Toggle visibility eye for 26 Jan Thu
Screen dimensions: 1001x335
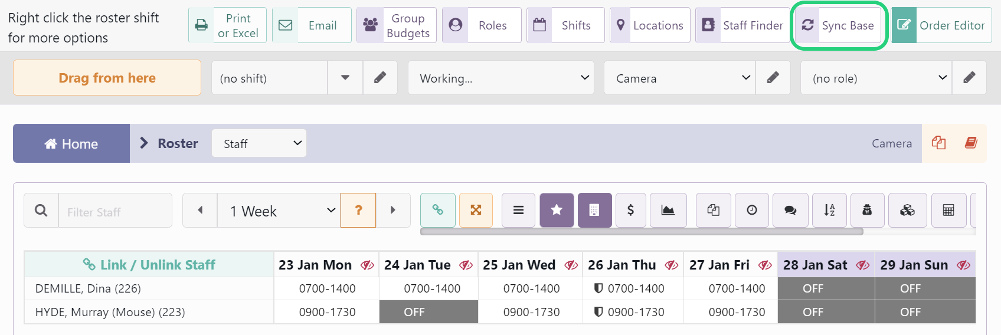point(672,265)
